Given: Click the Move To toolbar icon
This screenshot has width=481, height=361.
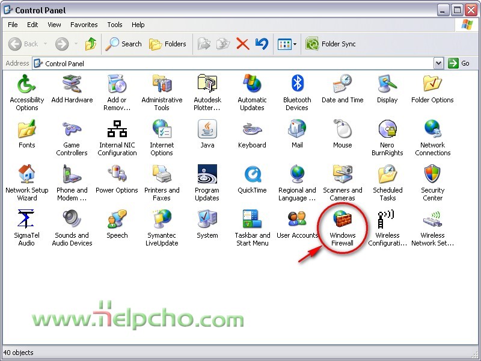Looking at the screenshot, I should pos(203,44).
